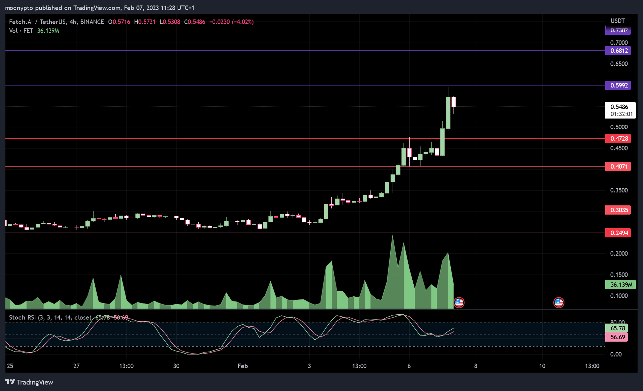This screenshot has width=643, height=391.
Task: Click the high value H0.5721
Action: coord(145,22)
